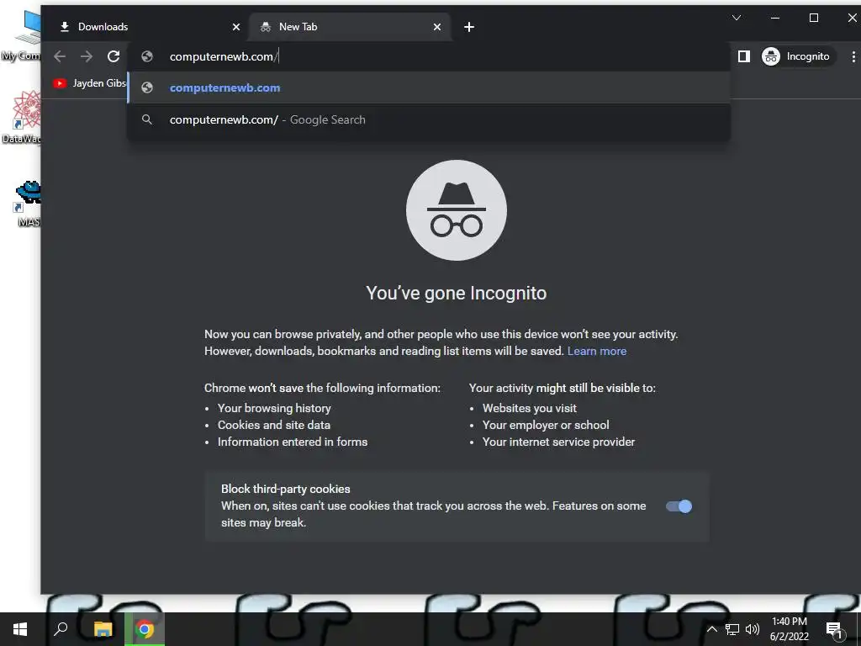
Task: Maximize the Chrome window
Action: click(x=814, y=18)
